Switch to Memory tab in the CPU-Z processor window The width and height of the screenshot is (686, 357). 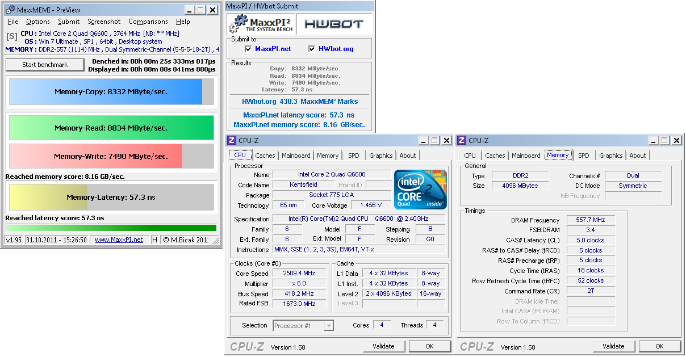(x=328, y=156)
